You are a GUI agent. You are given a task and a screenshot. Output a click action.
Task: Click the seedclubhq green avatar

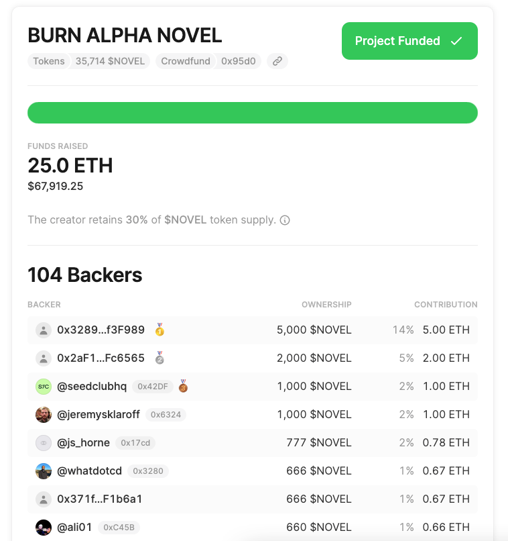pyautogui.click(x=44, y=387)
